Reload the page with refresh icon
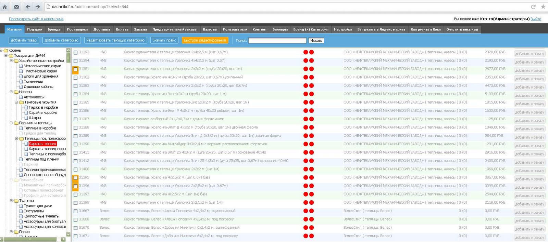Viewport: 548px width, 242px height. tap(533, 6)
